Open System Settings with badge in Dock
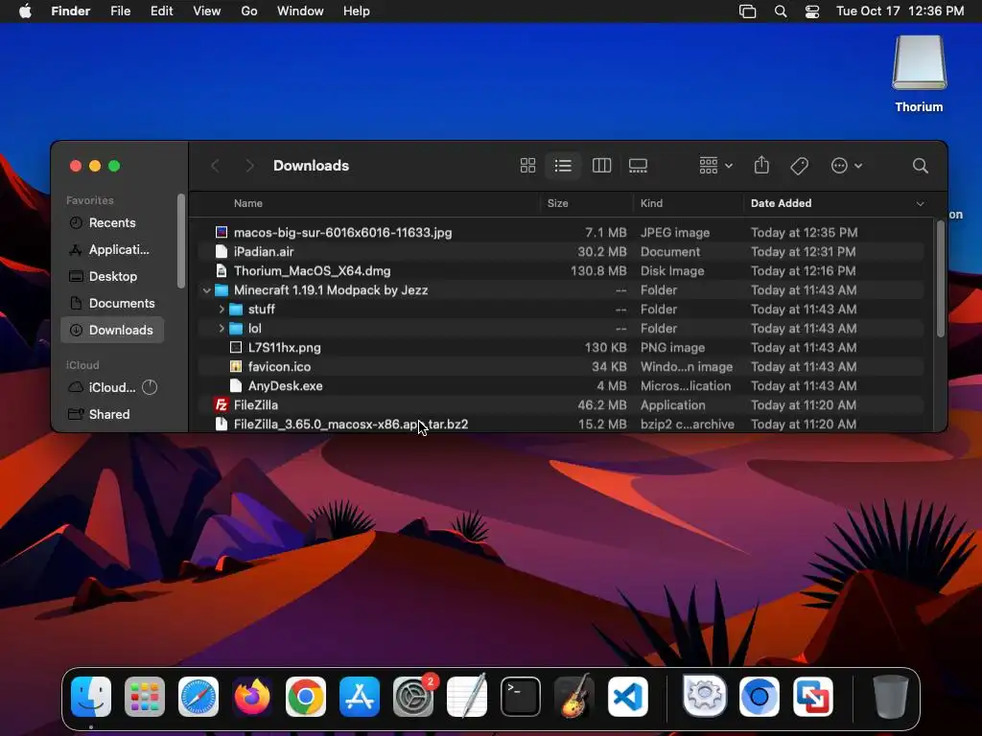This screenshot has width=982, height=736. (x=413, y=697)
